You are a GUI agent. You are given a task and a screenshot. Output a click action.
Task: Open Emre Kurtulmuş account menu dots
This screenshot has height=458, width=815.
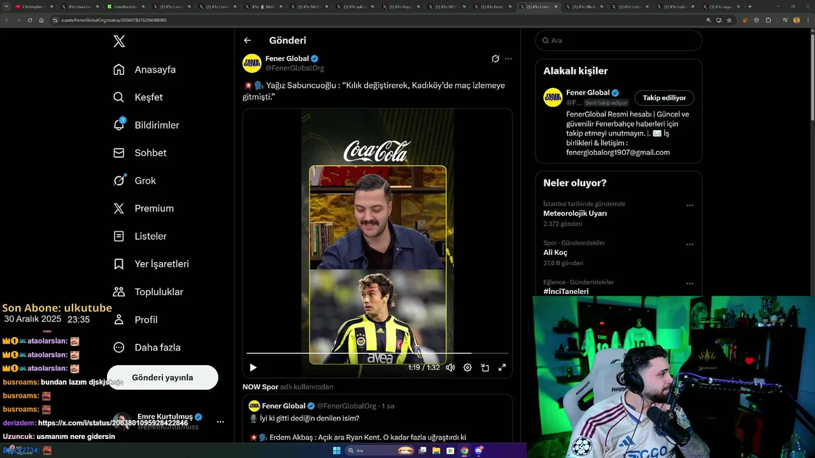(220, 422)
